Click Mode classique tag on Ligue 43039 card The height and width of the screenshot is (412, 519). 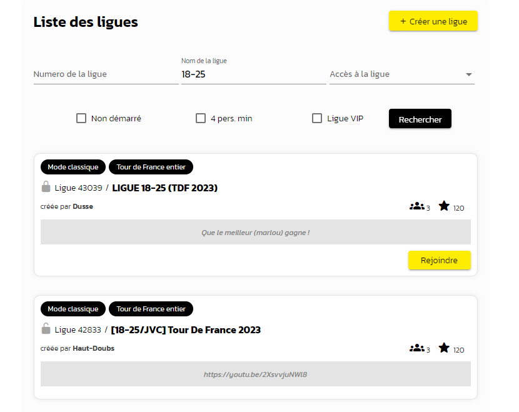point(73,167)
